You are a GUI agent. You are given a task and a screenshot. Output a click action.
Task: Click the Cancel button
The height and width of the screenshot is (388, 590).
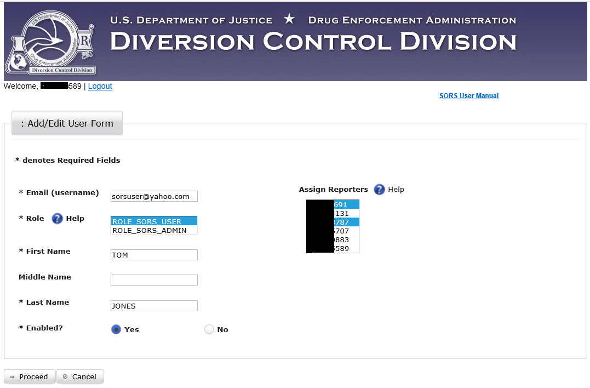click(x=80, y=376)
